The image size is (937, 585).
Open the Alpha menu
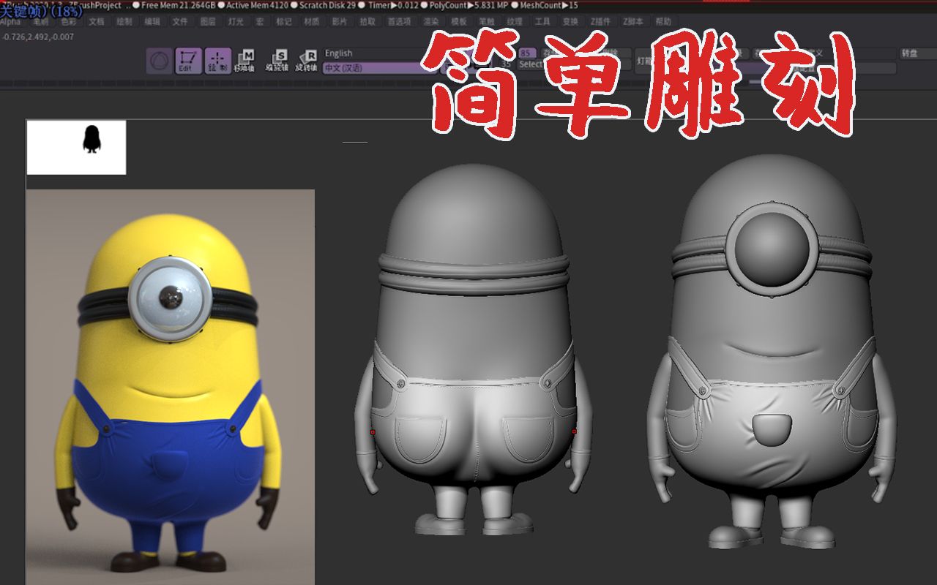pyautogui.click(x=10, y=22)
